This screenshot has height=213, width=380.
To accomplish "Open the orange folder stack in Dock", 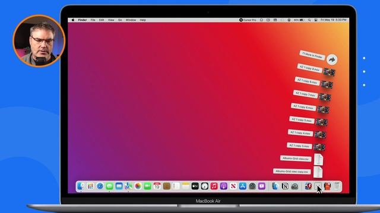I will click(327, 186).
